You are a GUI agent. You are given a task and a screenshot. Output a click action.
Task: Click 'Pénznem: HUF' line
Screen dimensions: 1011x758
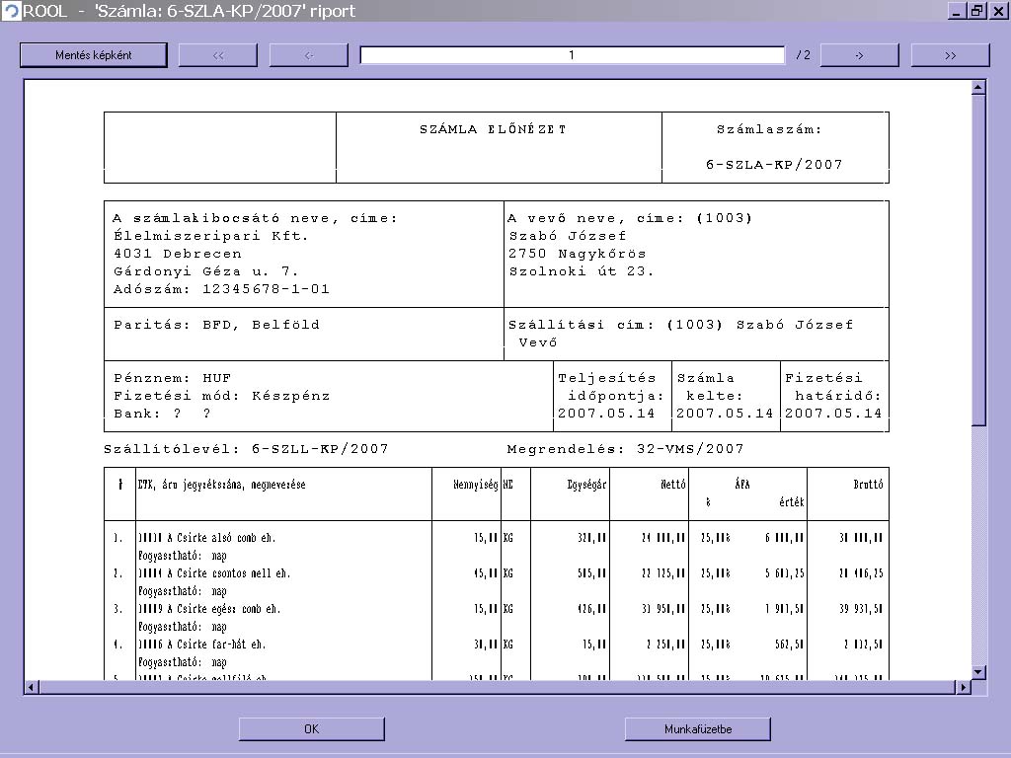tap(172, 378)
